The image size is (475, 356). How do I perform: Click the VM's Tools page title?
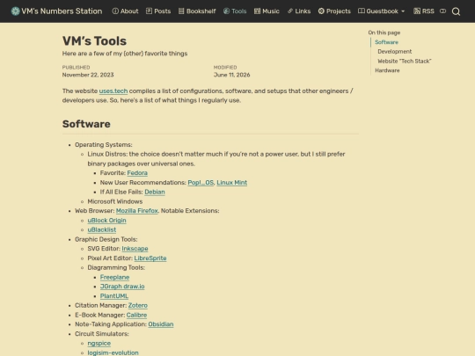pyautogui.click(x=94, y=41)
